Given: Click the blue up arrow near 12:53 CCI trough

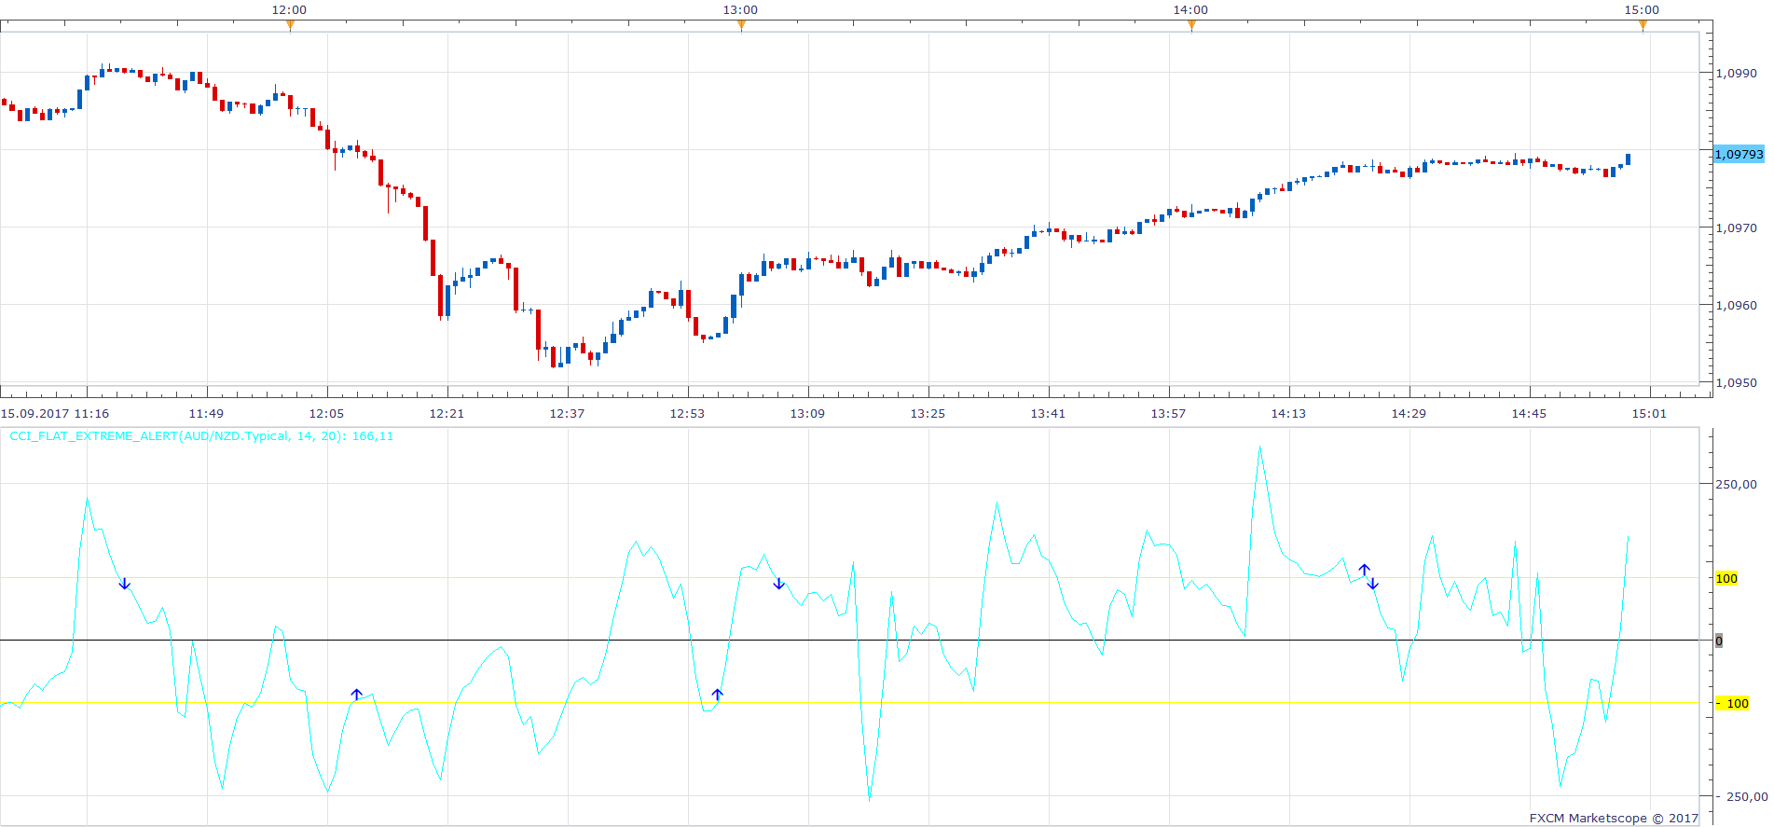Looking at the screenshot, I should [717, 694].
